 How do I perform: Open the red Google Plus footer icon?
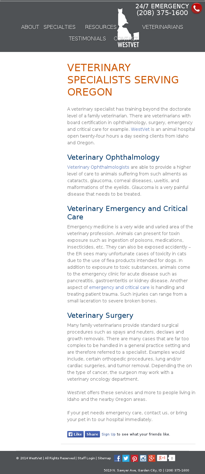point(152,458)
